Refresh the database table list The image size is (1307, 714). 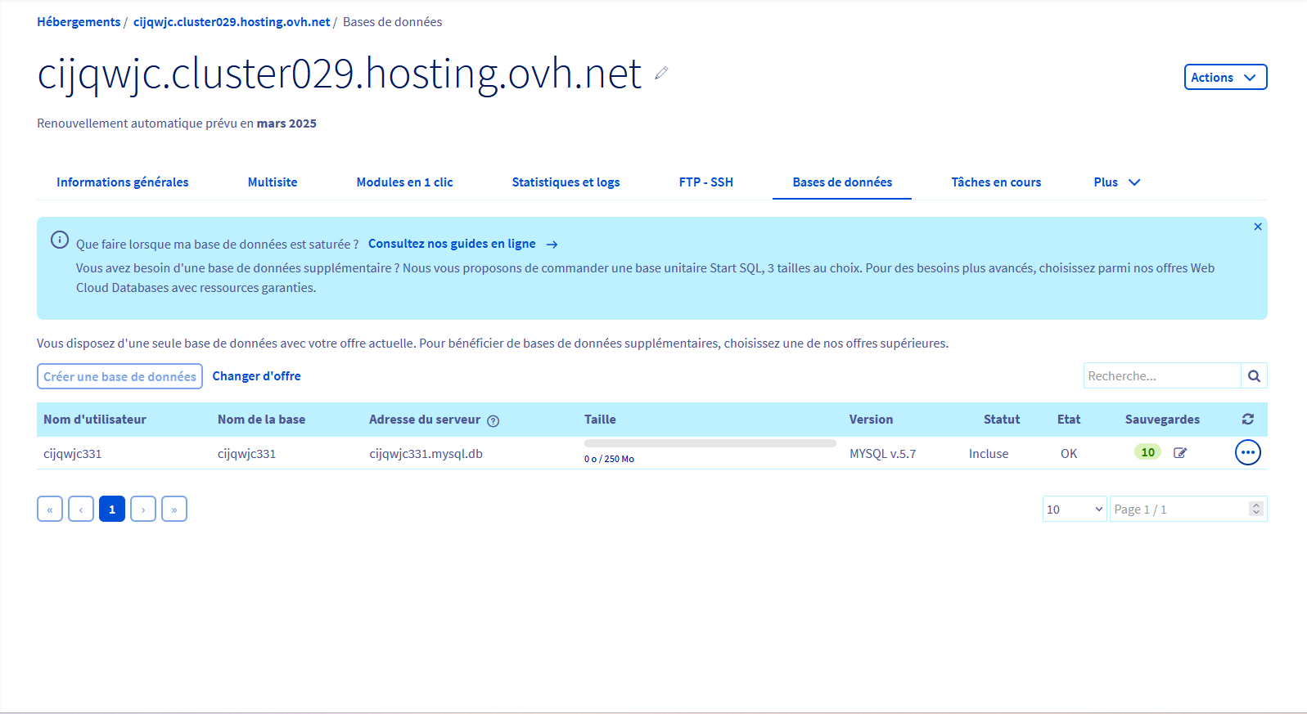pos(1247,419)
